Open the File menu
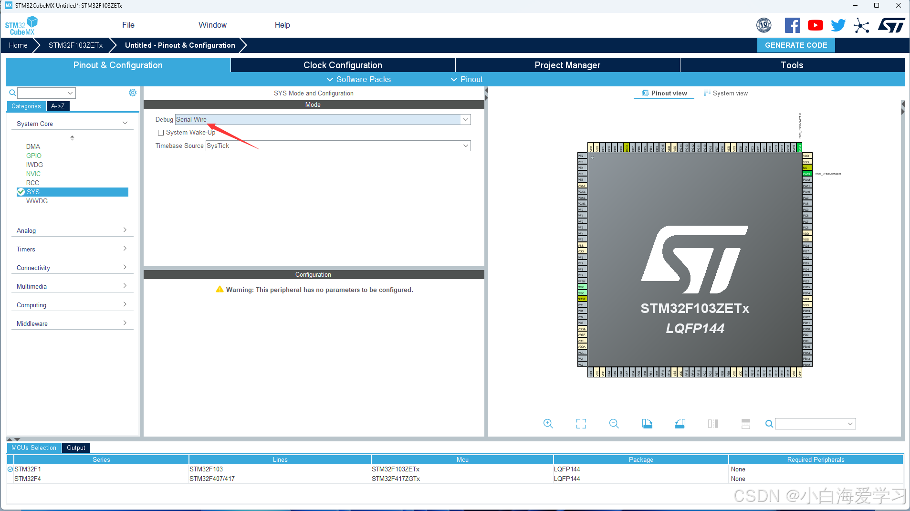Image resolution: width=910 pixels, height=511 pixels. click(128, 25)
